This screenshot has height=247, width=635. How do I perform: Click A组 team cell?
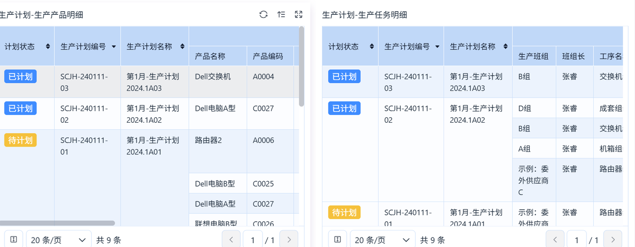point(534,148)
